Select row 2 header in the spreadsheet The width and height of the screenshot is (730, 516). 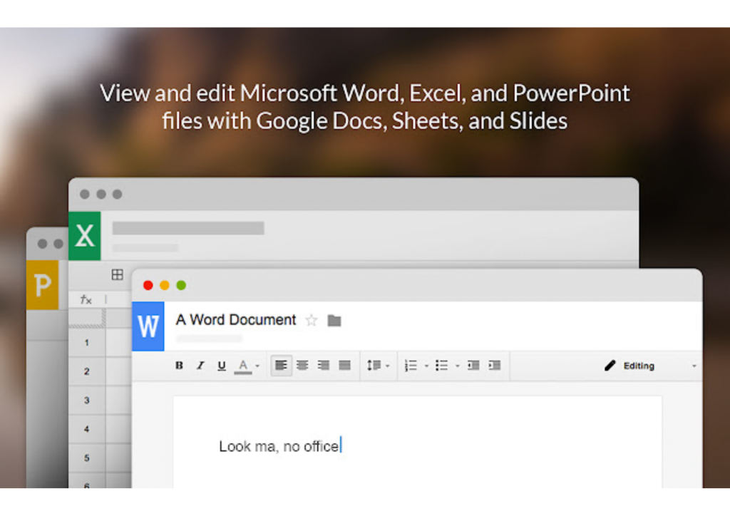tap(87, 372)
